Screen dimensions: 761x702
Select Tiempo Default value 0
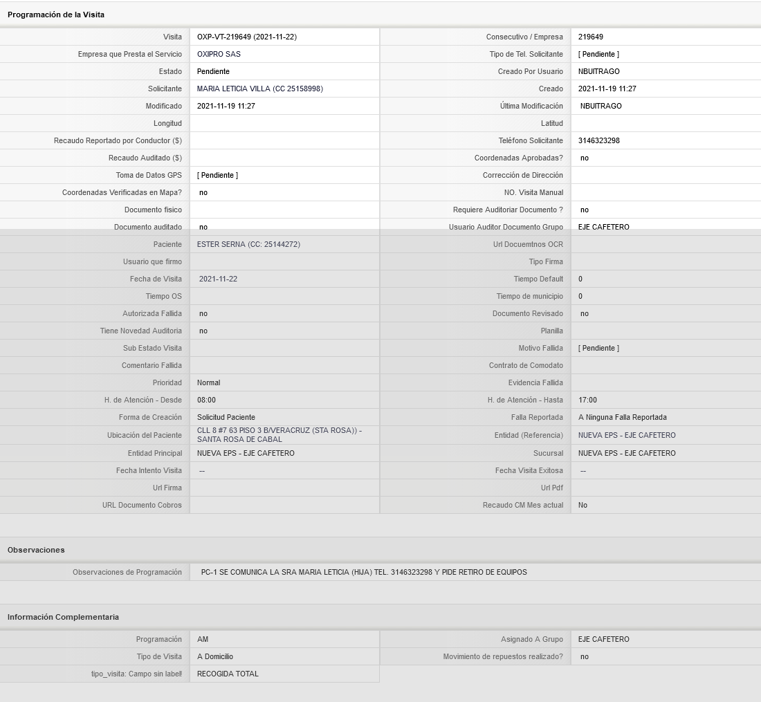tap(580, 279)
